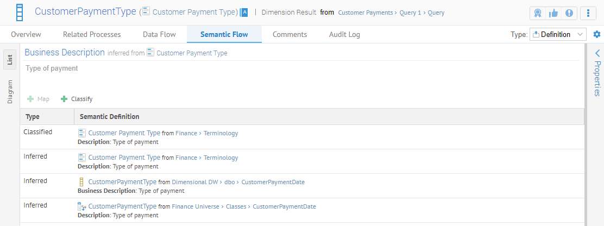The height and width of the screenshot is (226, 604).
Task: Click the thumbs-up endorse icon
Action: pos(553,13)
